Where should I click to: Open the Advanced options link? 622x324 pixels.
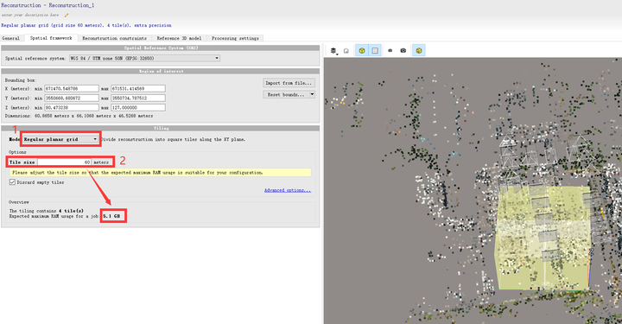coord(288,190)
